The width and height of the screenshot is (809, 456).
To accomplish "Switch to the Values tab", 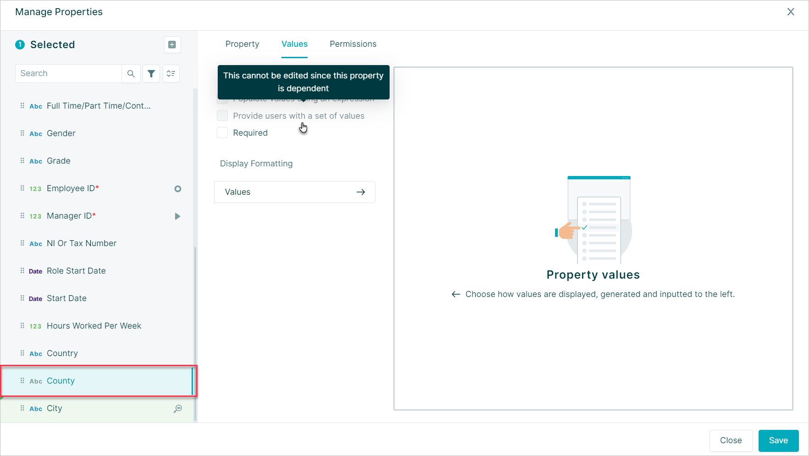I will coord(294,44).
